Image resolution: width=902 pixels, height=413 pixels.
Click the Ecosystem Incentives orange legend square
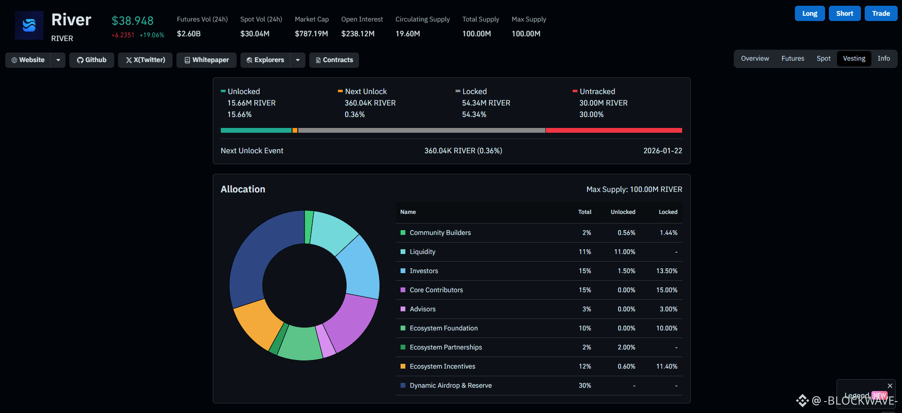[403, 366]
